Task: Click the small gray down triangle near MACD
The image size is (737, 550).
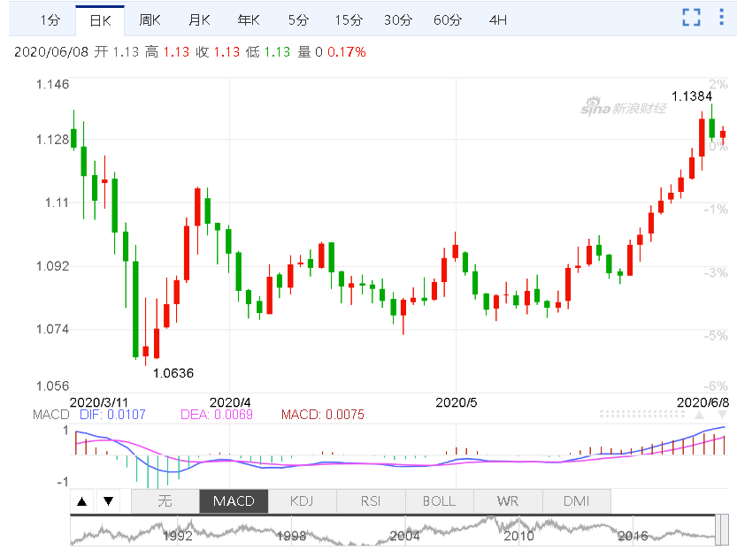Action: pyautogui.click(x=722, y=415)
